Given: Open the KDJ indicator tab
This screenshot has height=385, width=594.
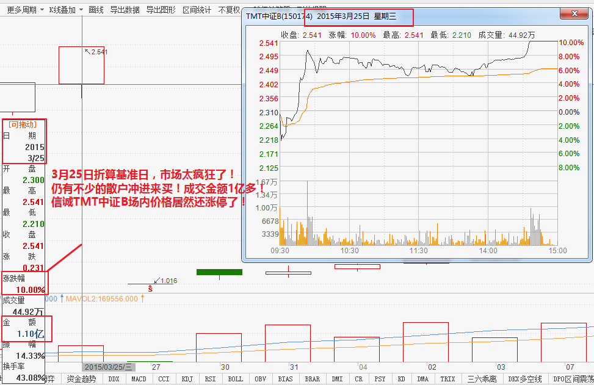Looking at the screenshot, I should [x=187, y=379].
